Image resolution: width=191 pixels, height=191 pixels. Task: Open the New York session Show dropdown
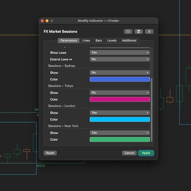coord(120,133)
